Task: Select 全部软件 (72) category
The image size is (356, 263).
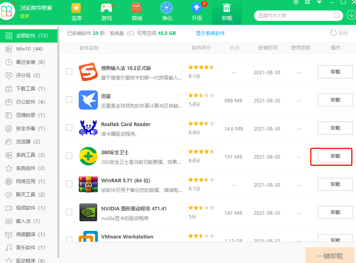Action: (x=28, y=36)
